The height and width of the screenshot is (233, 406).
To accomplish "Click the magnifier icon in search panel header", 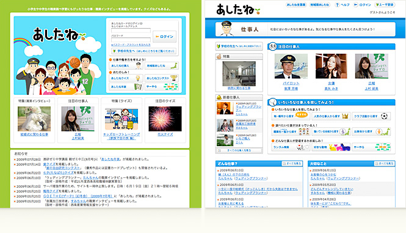I will (x=272, y=102).
